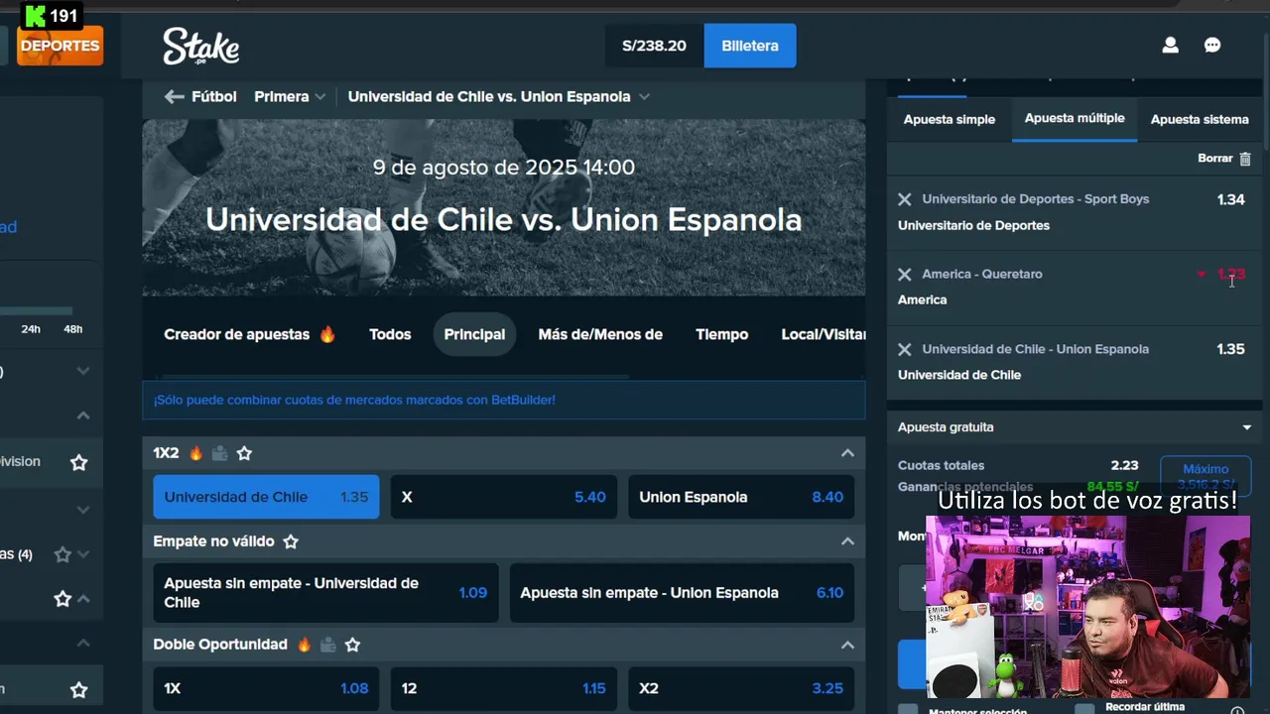1270x714 pixels.
Task: Click the trash icon next to Borrar
Action: click(1245, 159)
